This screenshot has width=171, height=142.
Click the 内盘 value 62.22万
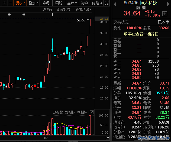point(162,117)
